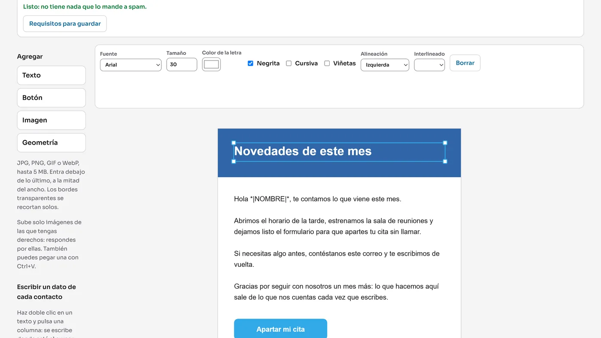The width and height of the screenshot is (601, 338).
Task: Select the paragraph starting Gracias por seguir
Action: click(x=336, y=292)
